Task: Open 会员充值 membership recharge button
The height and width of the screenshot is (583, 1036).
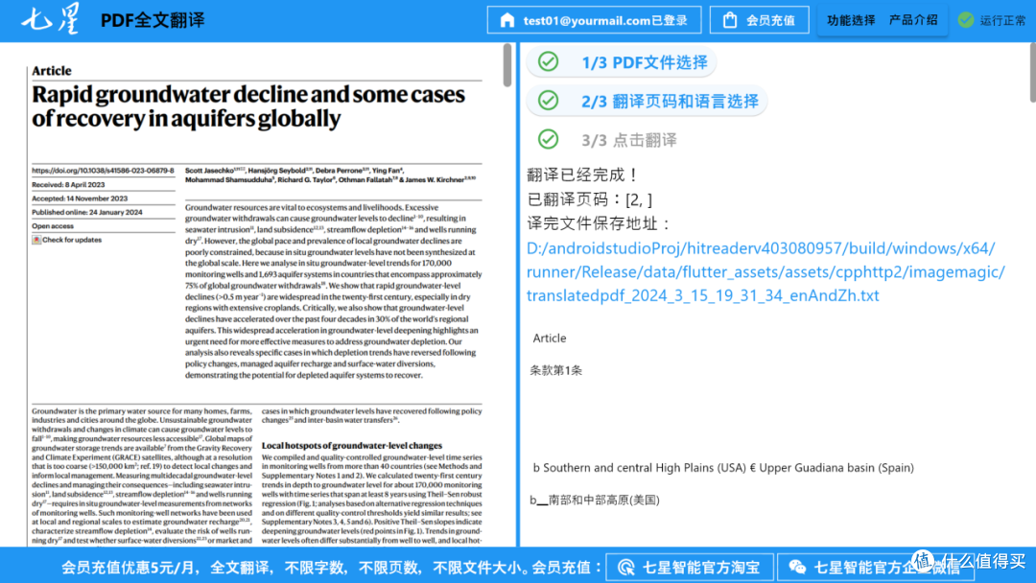Action: click(x=759, y=20)
